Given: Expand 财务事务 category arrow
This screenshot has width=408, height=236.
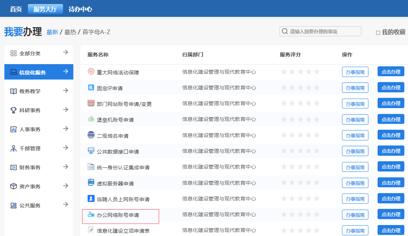Looking at the screenshot, I should 66,167.
